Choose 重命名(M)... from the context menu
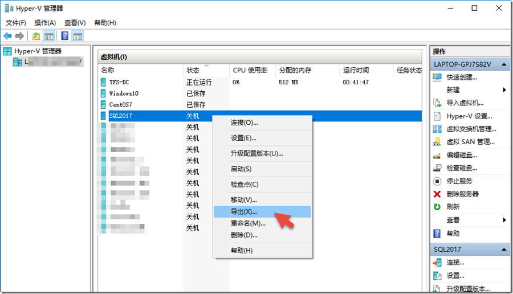The image size is (513, 294). (x=262, y=223)
